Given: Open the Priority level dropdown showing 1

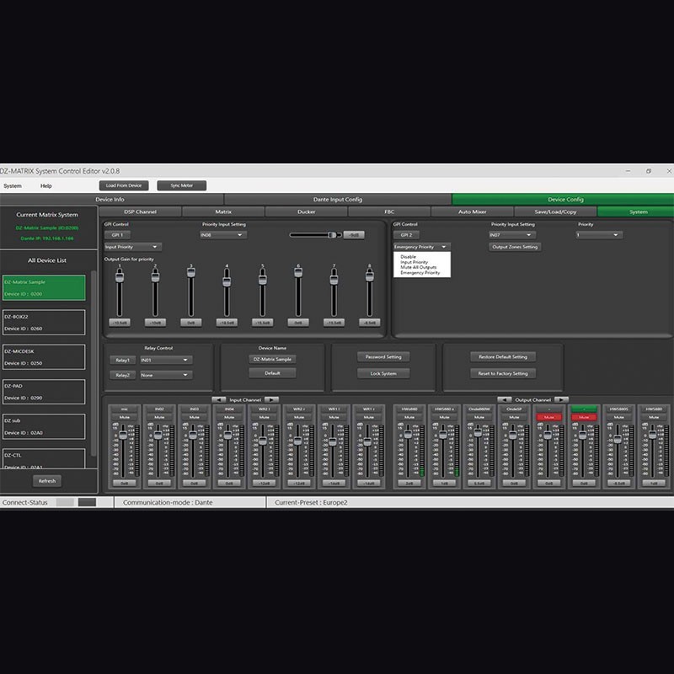Looking at the screenshot, I should pos(599,235).
